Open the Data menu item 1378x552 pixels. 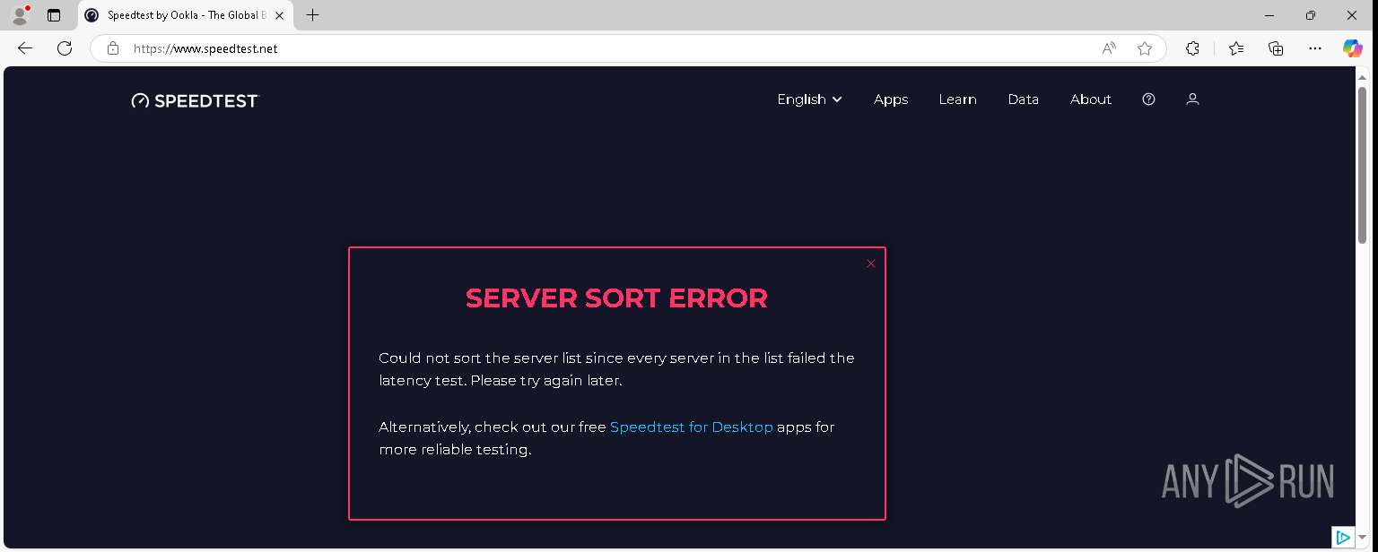pos(1023,99)
